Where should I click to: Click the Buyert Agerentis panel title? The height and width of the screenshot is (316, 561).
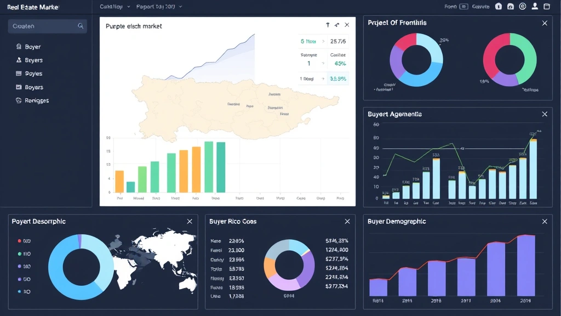click(396, 114)
